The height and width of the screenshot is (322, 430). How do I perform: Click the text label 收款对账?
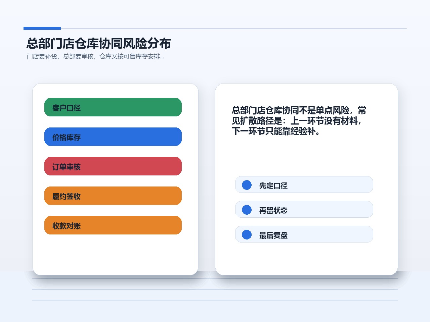67,226
